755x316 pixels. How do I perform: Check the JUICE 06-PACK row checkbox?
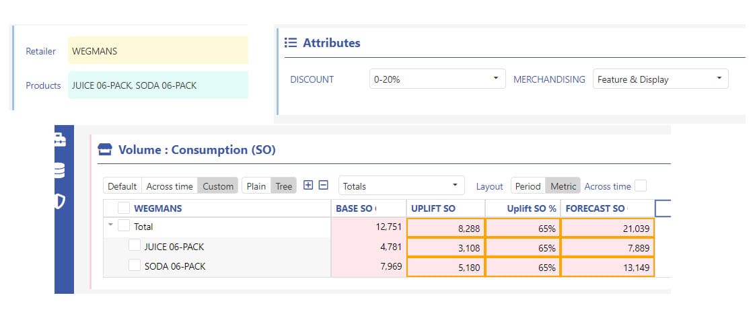(x=135, y=246)
